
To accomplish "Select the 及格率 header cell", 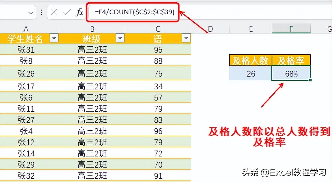I will click(x=291, y=60).
